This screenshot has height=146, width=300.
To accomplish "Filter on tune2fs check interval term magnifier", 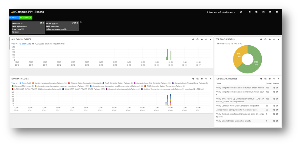I will 274,88.
